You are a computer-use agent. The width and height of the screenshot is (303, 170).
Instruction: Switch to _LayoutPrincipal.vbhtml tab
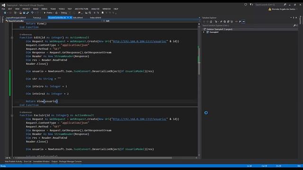[x=16, y=17]
